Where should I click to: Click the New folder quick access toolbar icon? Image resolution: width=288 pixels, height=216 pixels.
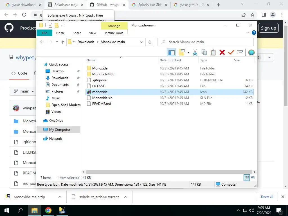[x=57, y=25]
